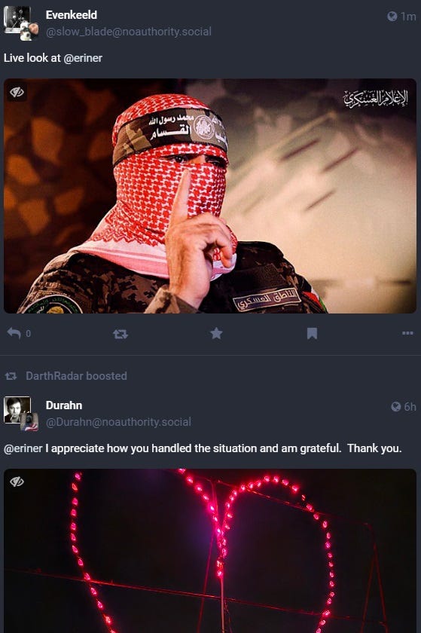Image resolution: width=421 pixels, height=633 pixels.
Task: View the pink heart lights image attachment
Action: (x=210, y=551)
